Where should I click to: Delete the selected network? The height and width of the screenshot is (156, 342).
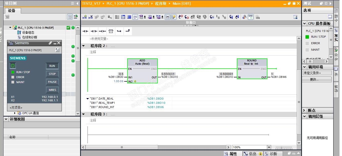91,17
